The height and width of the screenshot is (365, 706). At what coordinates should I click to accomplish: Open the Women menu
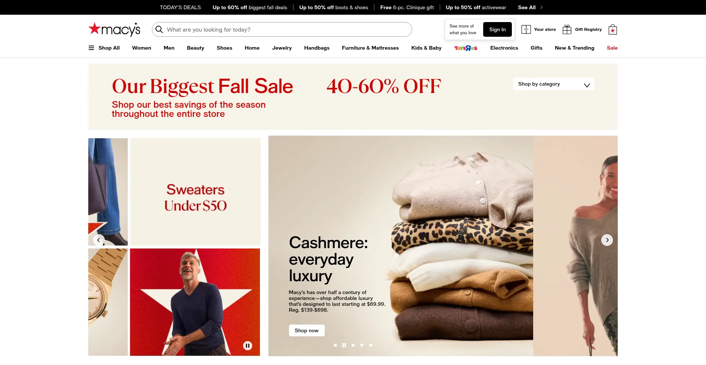[142, 48]
